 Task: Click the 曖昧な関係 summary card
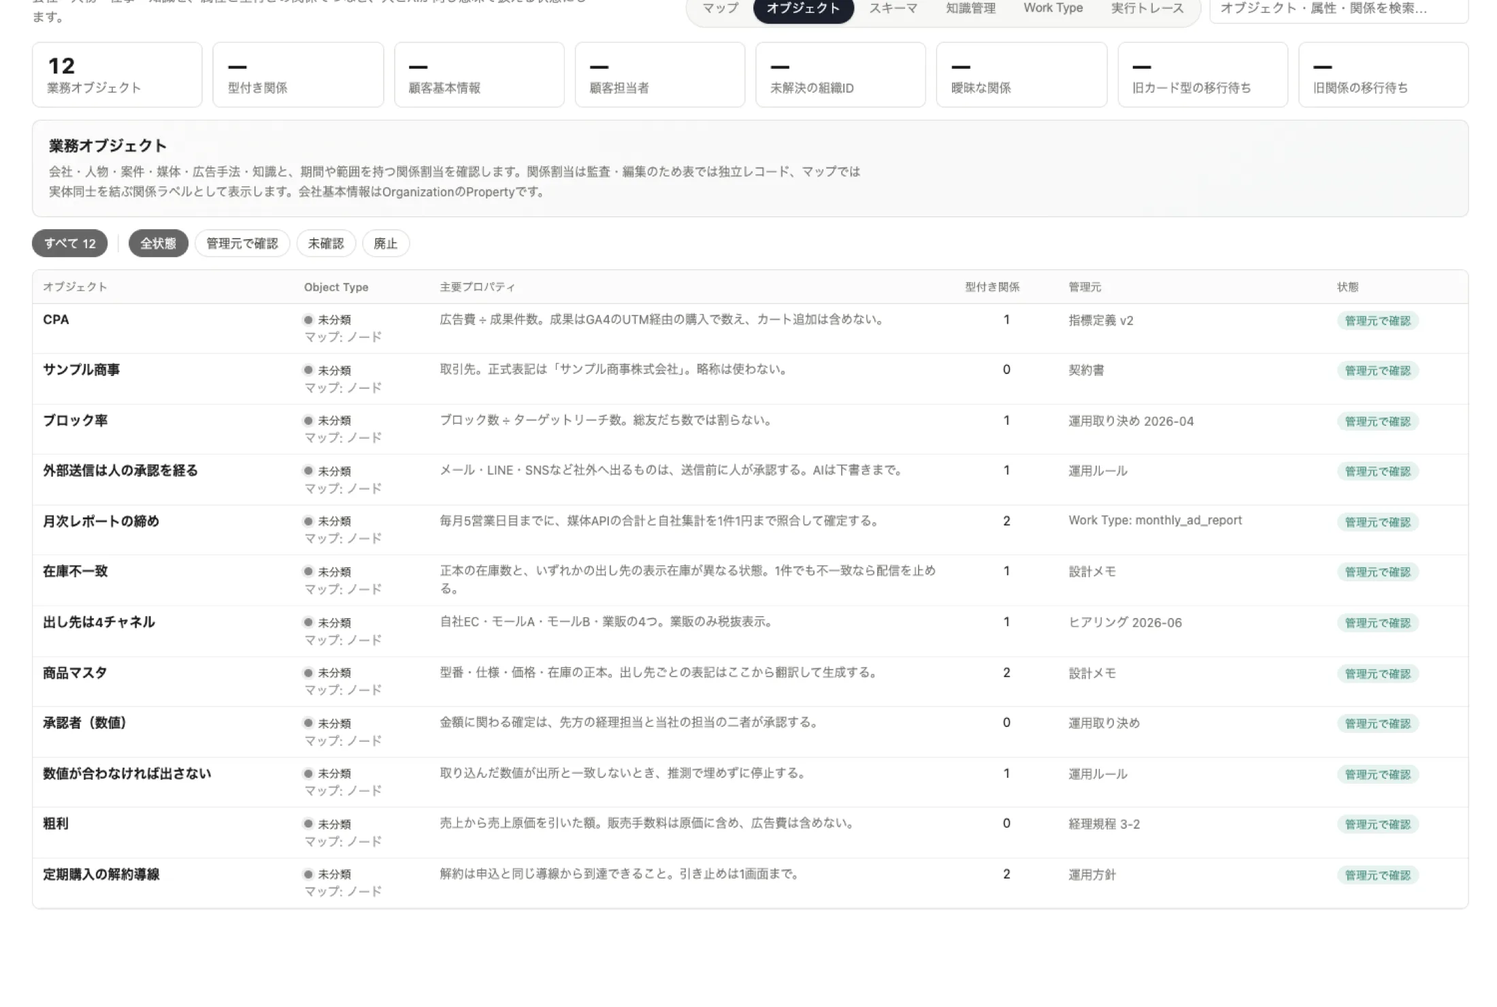1021,75
